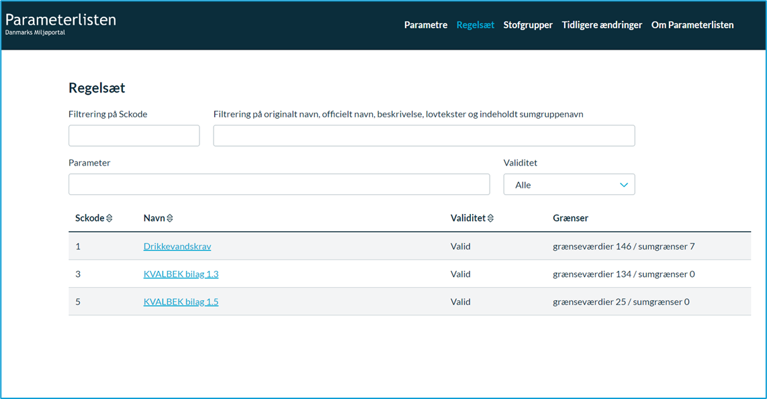The image size is (767, 399).
Task: Sort table by Validitet column arrows
Action: coord(491,219)
